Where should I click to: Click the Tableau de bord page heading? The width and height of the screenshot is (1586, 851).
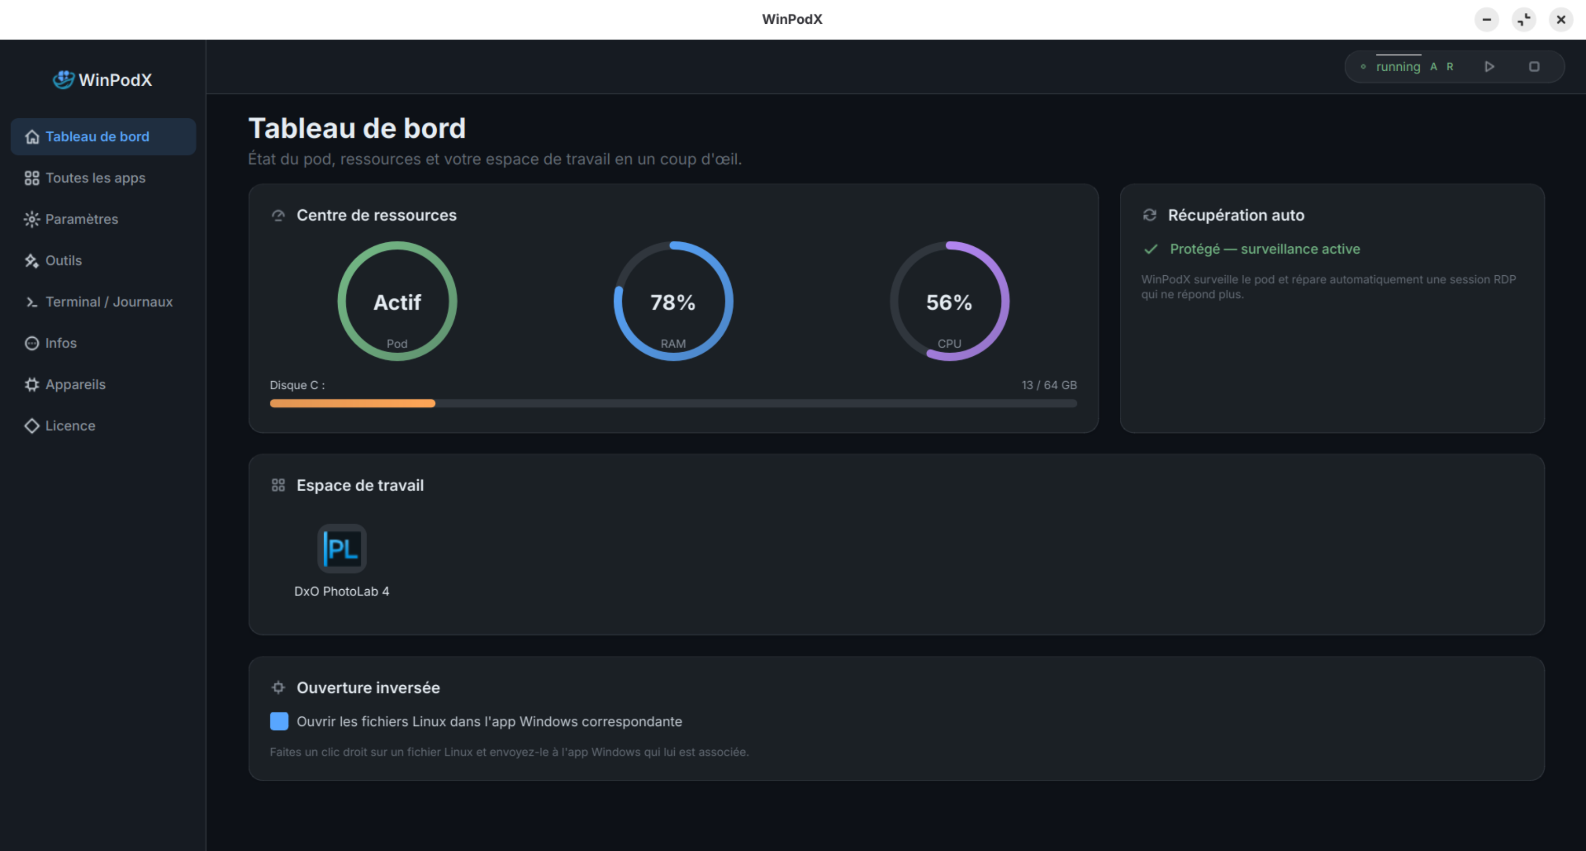(x=357, y=128)
